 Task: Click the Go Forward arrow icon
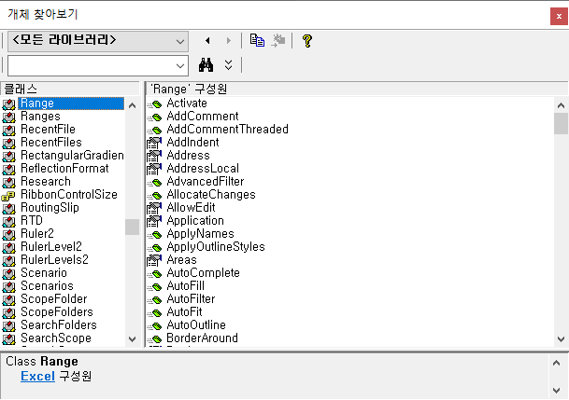pyautogui.click(x=228, y=40)
